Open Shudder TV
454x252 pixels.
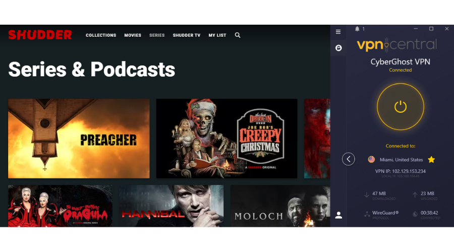(x=187, y=35)
